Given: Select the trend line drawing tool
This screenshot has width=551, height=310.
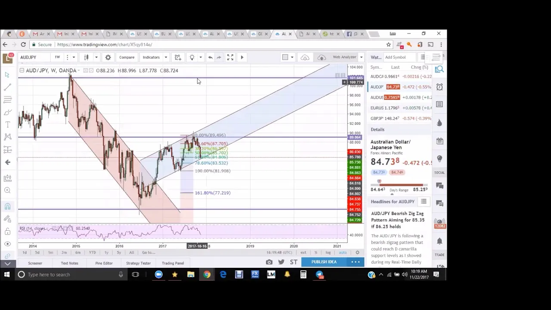Looking at the screenshot, I should 7,87.
